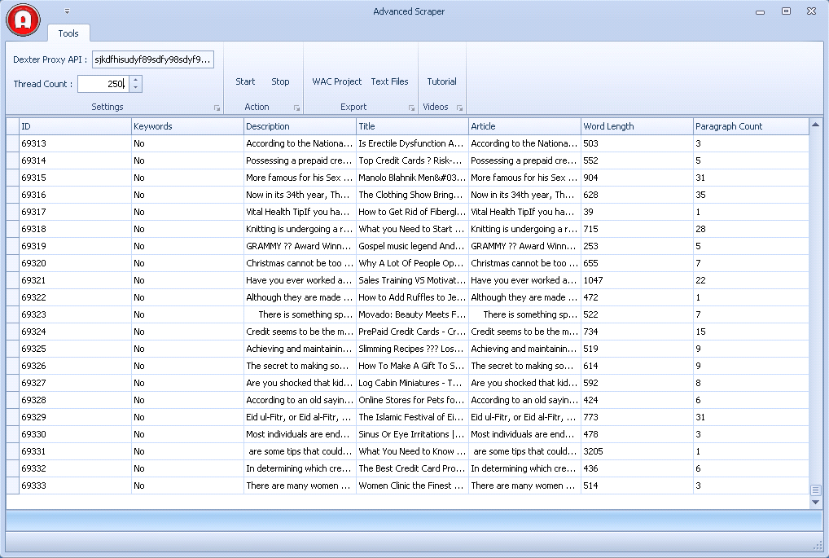Screen dimensions: 829x558
Task: Click title 'Online Stores for Pets fo...'
Action: [412, 400]
